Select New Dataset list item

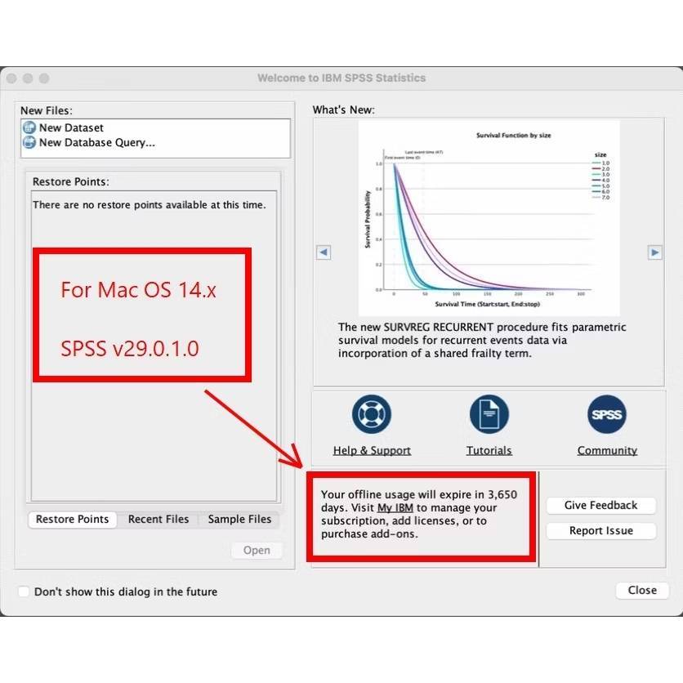point(71,127)
